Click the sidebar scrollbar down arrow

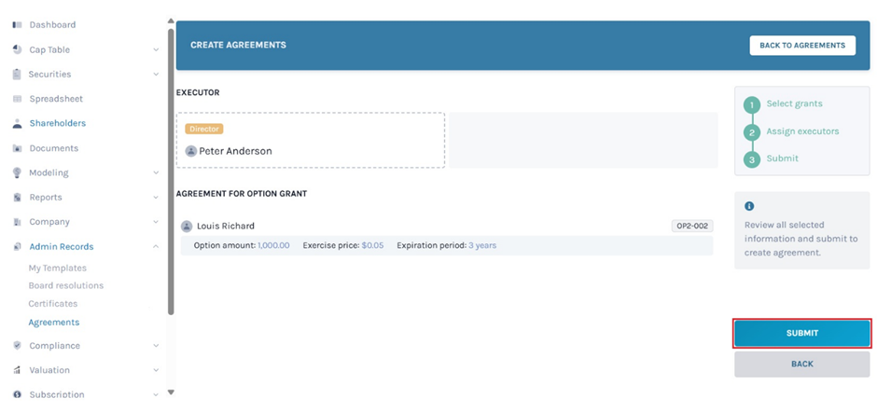171,393
